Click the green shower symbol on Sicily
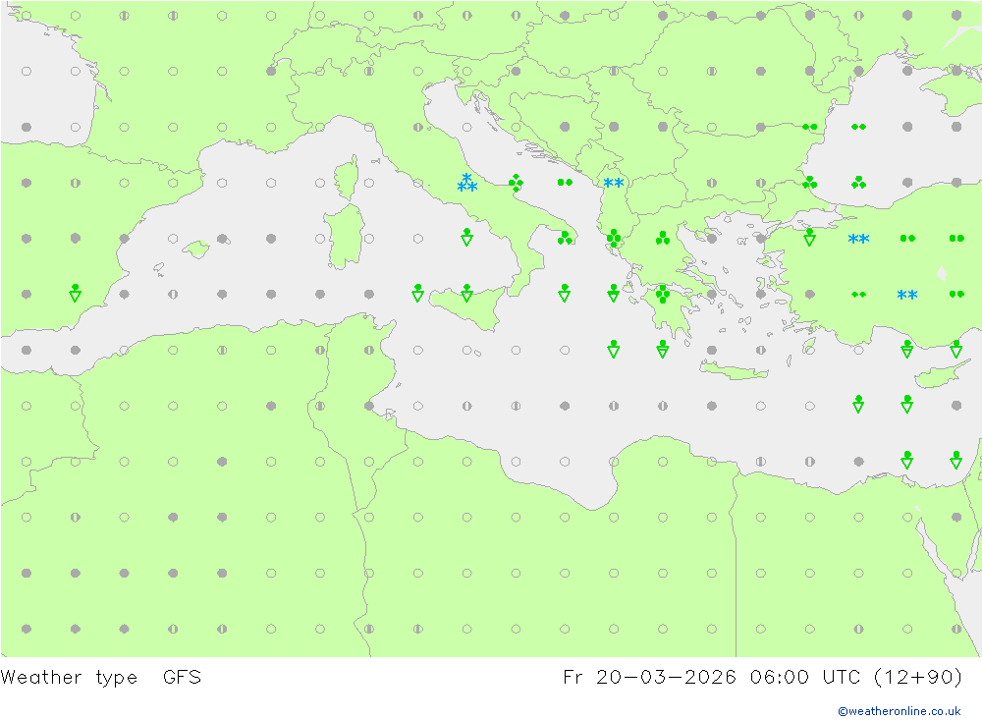This screenshot has height=720, width=982. (466, 294)
